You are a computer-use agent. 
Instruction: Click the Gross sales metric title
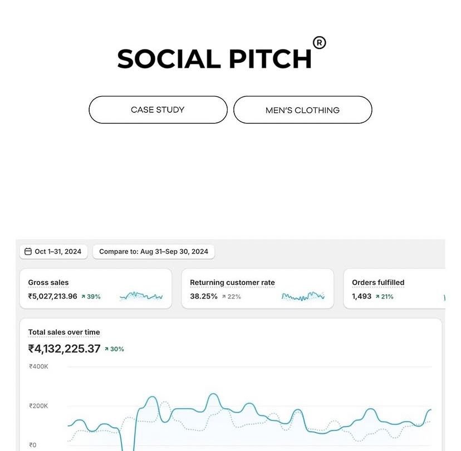click(x=48, y=283)
